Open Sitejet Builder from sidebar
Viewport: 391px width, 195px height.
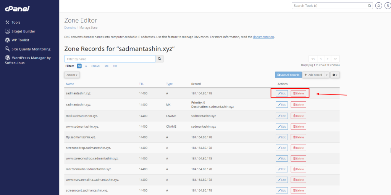pos(23,31)
